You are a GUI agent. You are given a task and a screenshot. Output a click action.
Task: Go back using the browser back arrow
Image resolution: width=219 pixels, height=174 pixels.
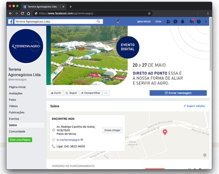coord(10,13)
